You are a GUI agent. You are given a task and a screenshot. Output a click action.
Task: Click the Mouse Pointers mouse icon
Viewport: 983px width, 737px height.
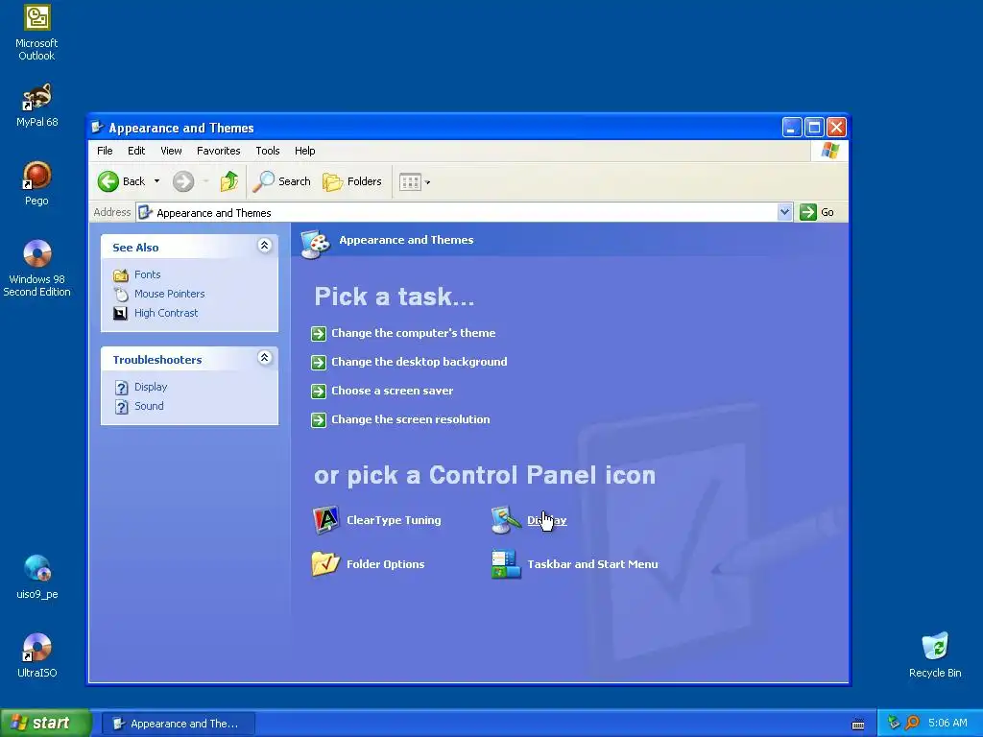120,294
